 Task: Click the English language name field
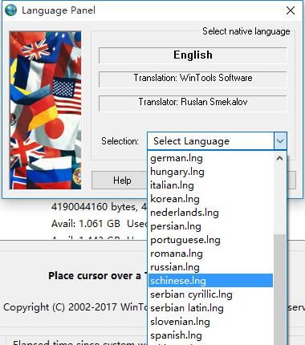pos(193,55)
